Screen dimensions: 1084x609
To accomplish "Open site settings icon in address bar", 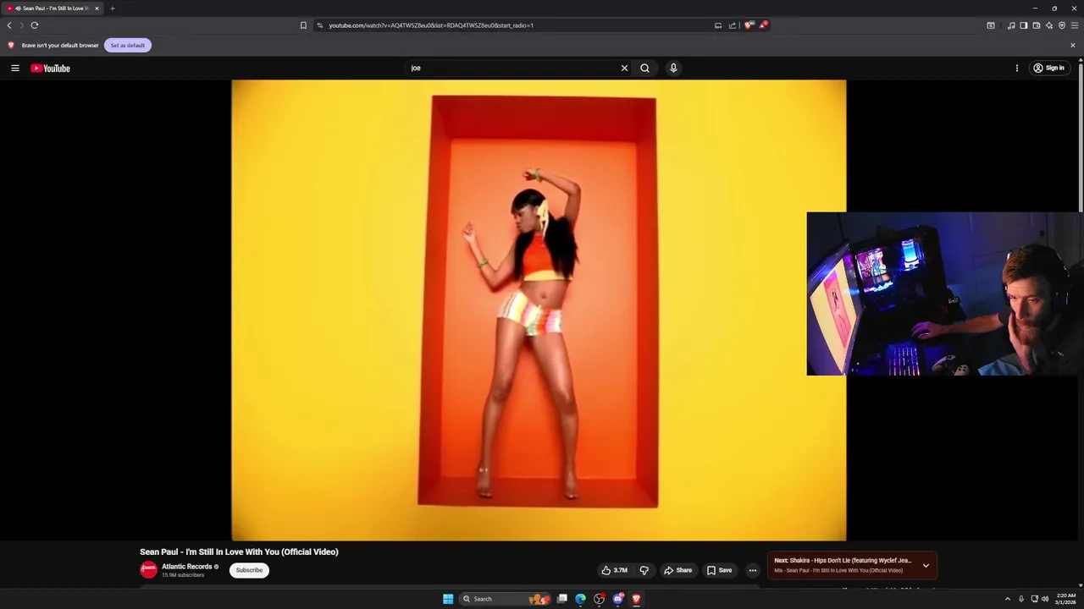I will (319, 25).
